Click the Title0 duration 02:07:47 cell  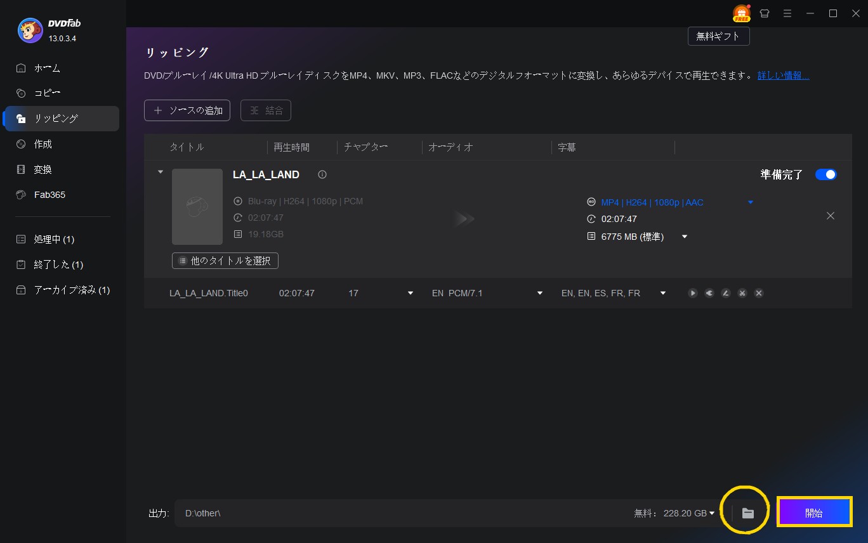(x=297, y=293)
